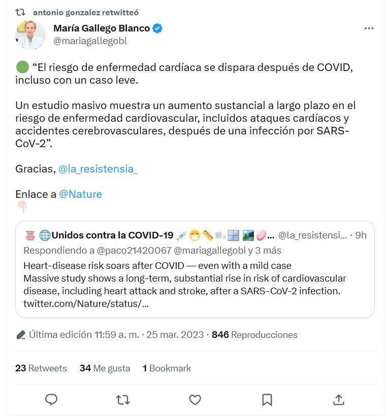The image size is (387, 416).
Task: Open María Gallego Blanco's profile picture
Action: click(x=30, y=36)
